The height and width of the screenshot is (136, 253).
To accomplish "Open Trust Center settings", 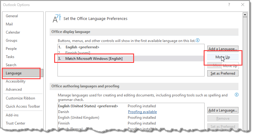I will point(15,123).
